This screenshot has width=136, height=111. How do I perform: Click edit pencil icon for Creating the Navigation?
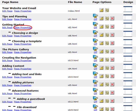101,60
